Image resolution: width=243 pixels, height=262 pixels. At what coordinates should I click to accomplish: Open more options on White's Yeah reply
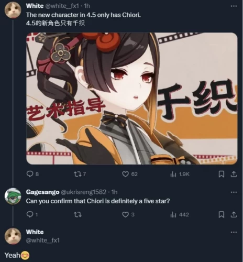coord(234,232)
